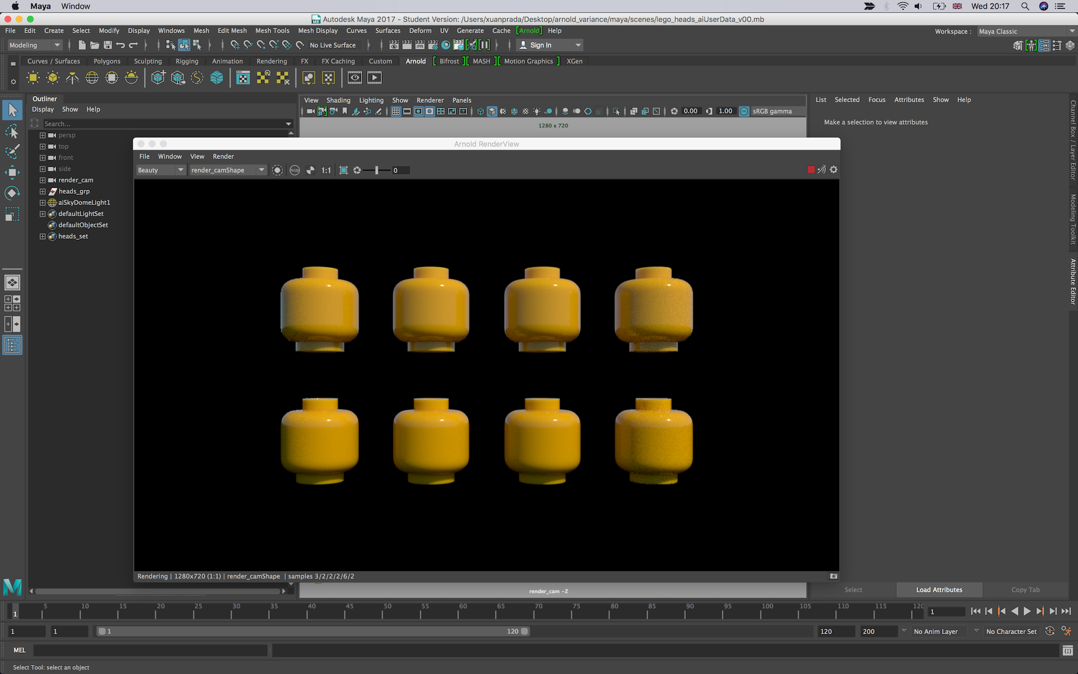Play animation forwards
The image size is (1078, 674).
click(x=1027, y=611)
